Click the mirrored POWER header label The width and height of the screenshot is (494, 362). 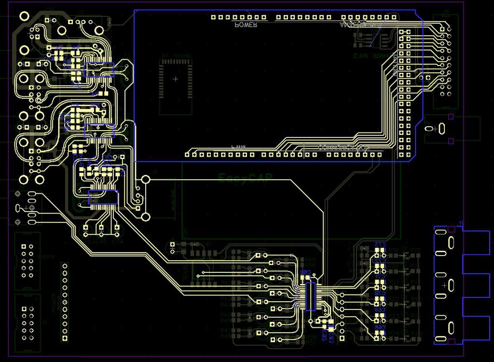coord(246,25)
